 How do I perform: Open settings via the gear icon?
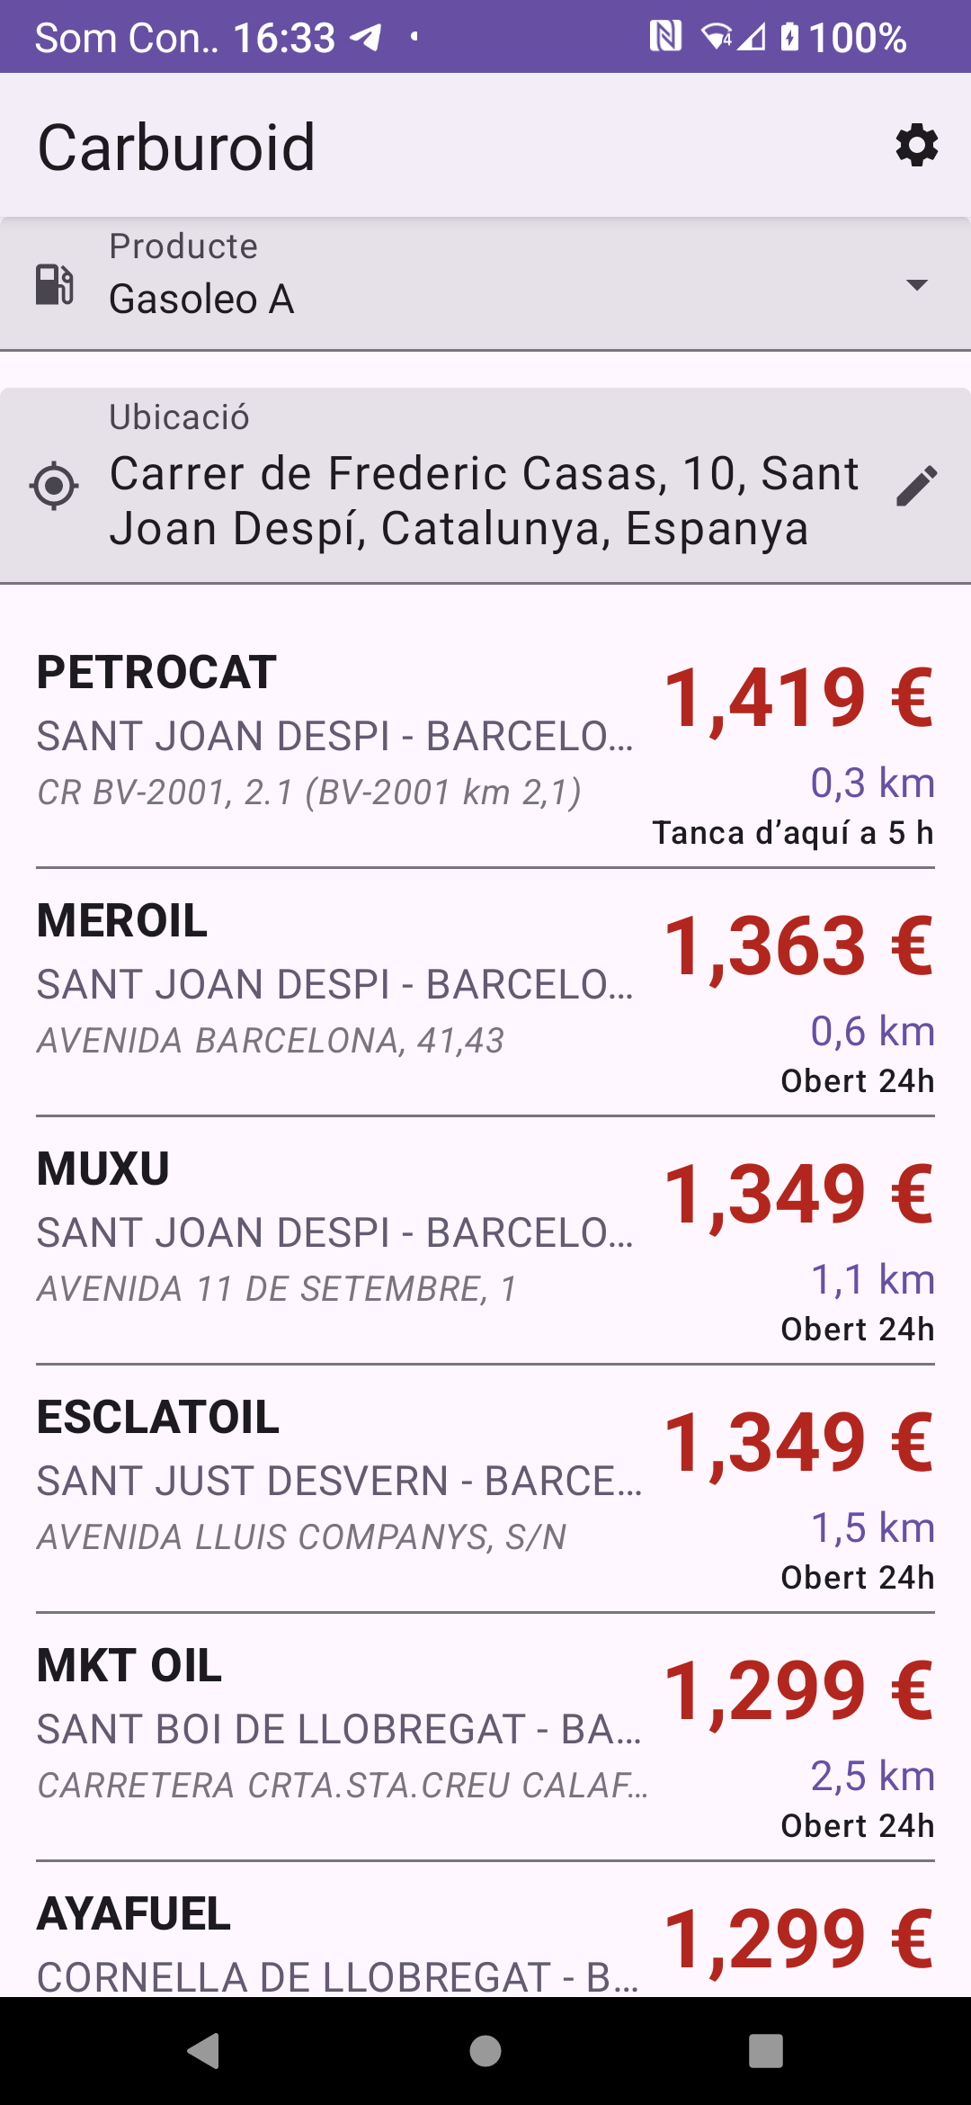pyautogui.click(x=916, y=146)
